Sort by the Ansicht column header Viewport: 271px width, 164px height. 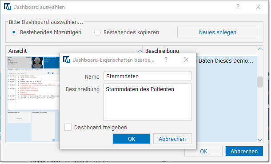74,51
